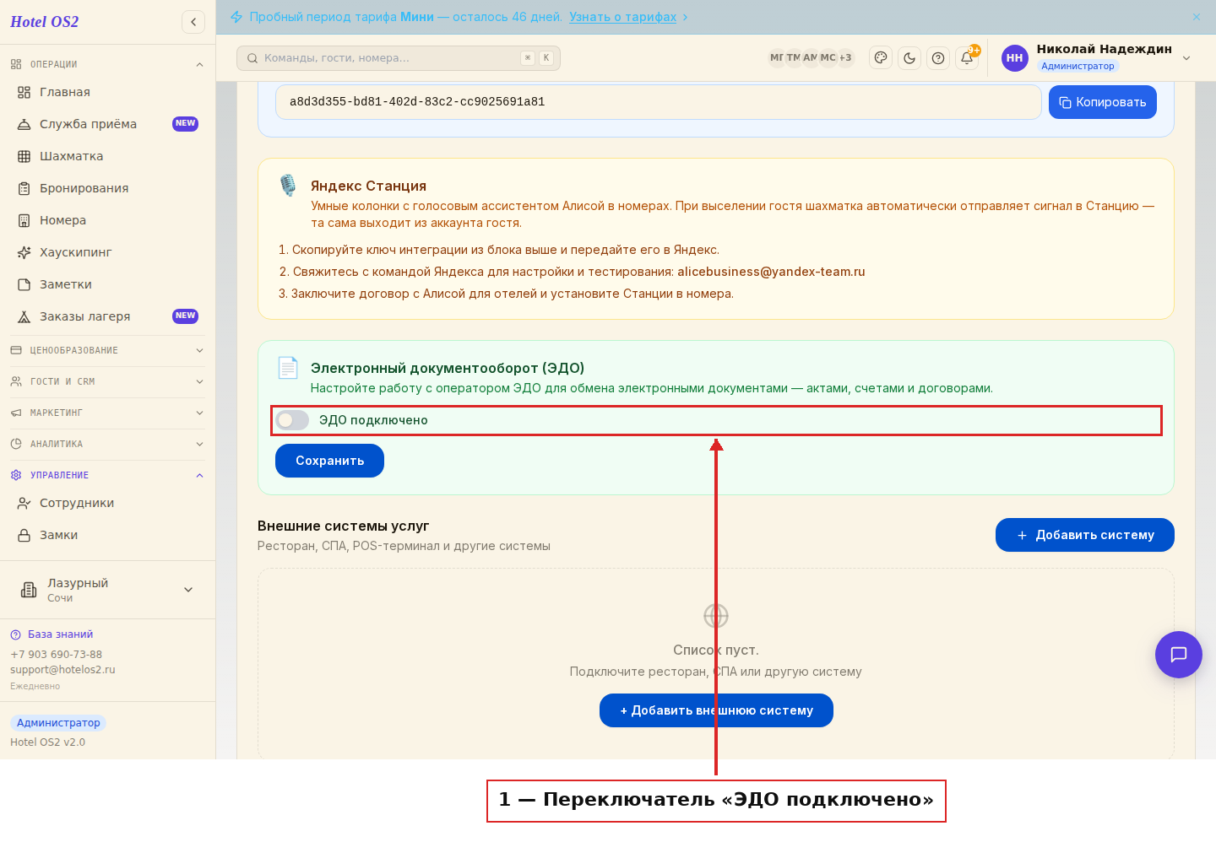The image size is (1216, 842).
Task: Click the support@hotelos2.ru email
Action: click(x=62, y=670)
